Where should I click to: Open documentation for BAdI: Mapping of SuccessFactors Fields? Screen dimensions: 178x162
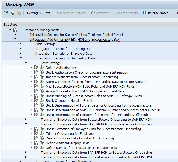[36, 96]
